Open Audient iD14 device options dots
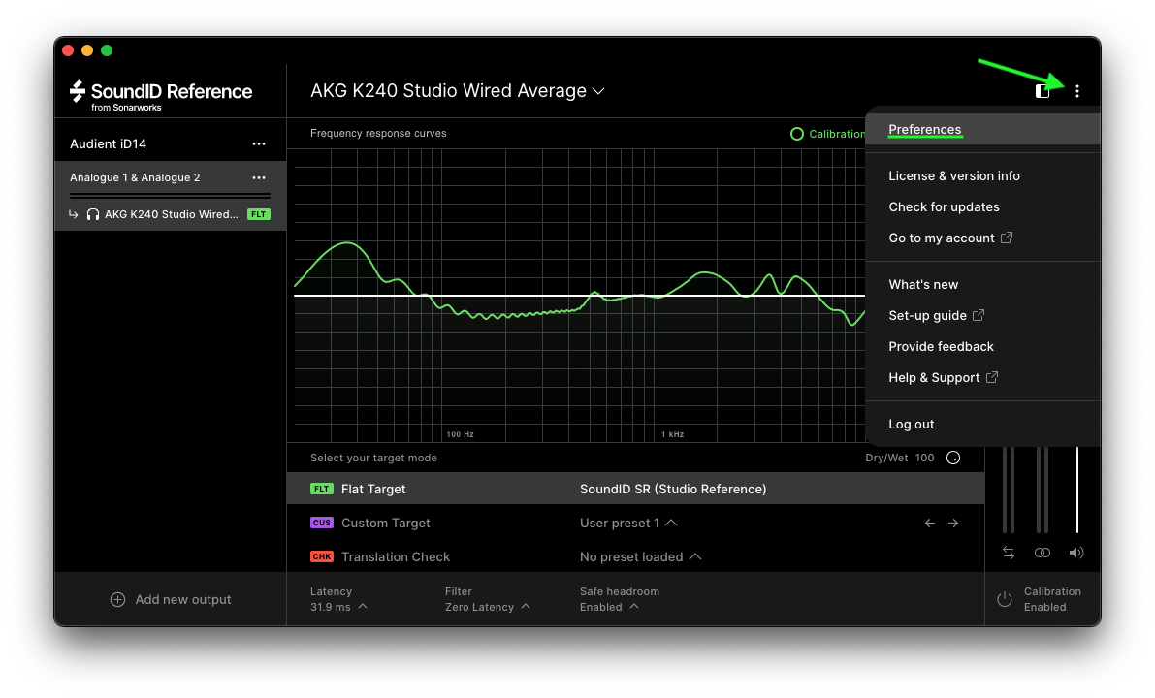This screenshot has width=1155, height=698. pyautogui.click(x=259, y=143)
